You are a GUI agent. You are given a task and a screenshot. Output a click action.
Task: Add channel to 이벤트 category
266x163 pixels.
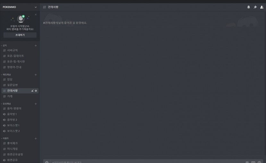(36, 139)
